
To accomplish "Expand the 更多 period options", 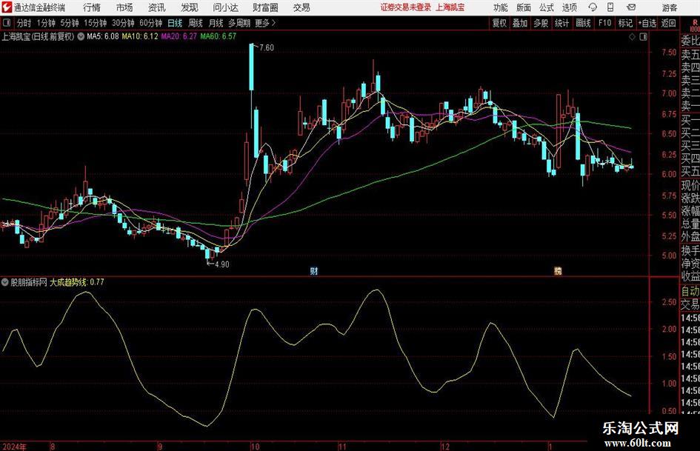I will 265,23.
